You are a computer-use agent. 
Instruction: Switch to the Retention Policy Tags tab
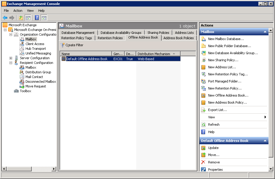77,38
